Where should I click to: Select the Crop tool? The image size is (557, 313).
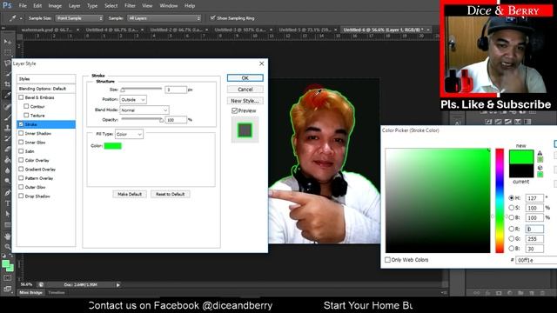[7, 84]
